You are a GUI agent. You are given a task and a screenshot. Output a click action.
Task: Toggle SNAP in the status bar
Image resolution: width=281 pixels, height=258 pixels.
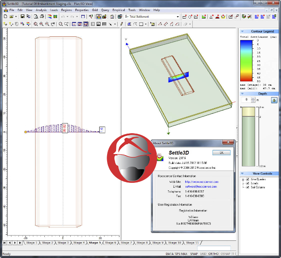point(194,254)
